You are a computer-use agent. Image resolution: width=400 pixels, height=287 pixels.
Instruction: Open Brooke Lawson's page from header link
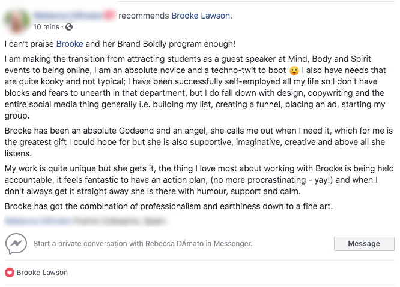point(201,15)
